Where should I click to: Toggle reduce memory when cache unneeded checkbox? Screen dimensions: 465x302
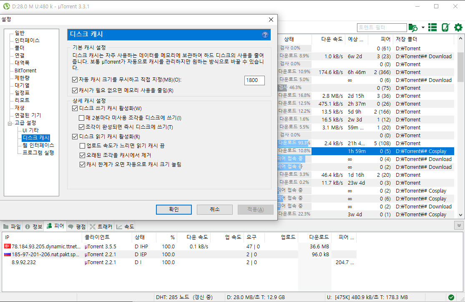[75, 91]
